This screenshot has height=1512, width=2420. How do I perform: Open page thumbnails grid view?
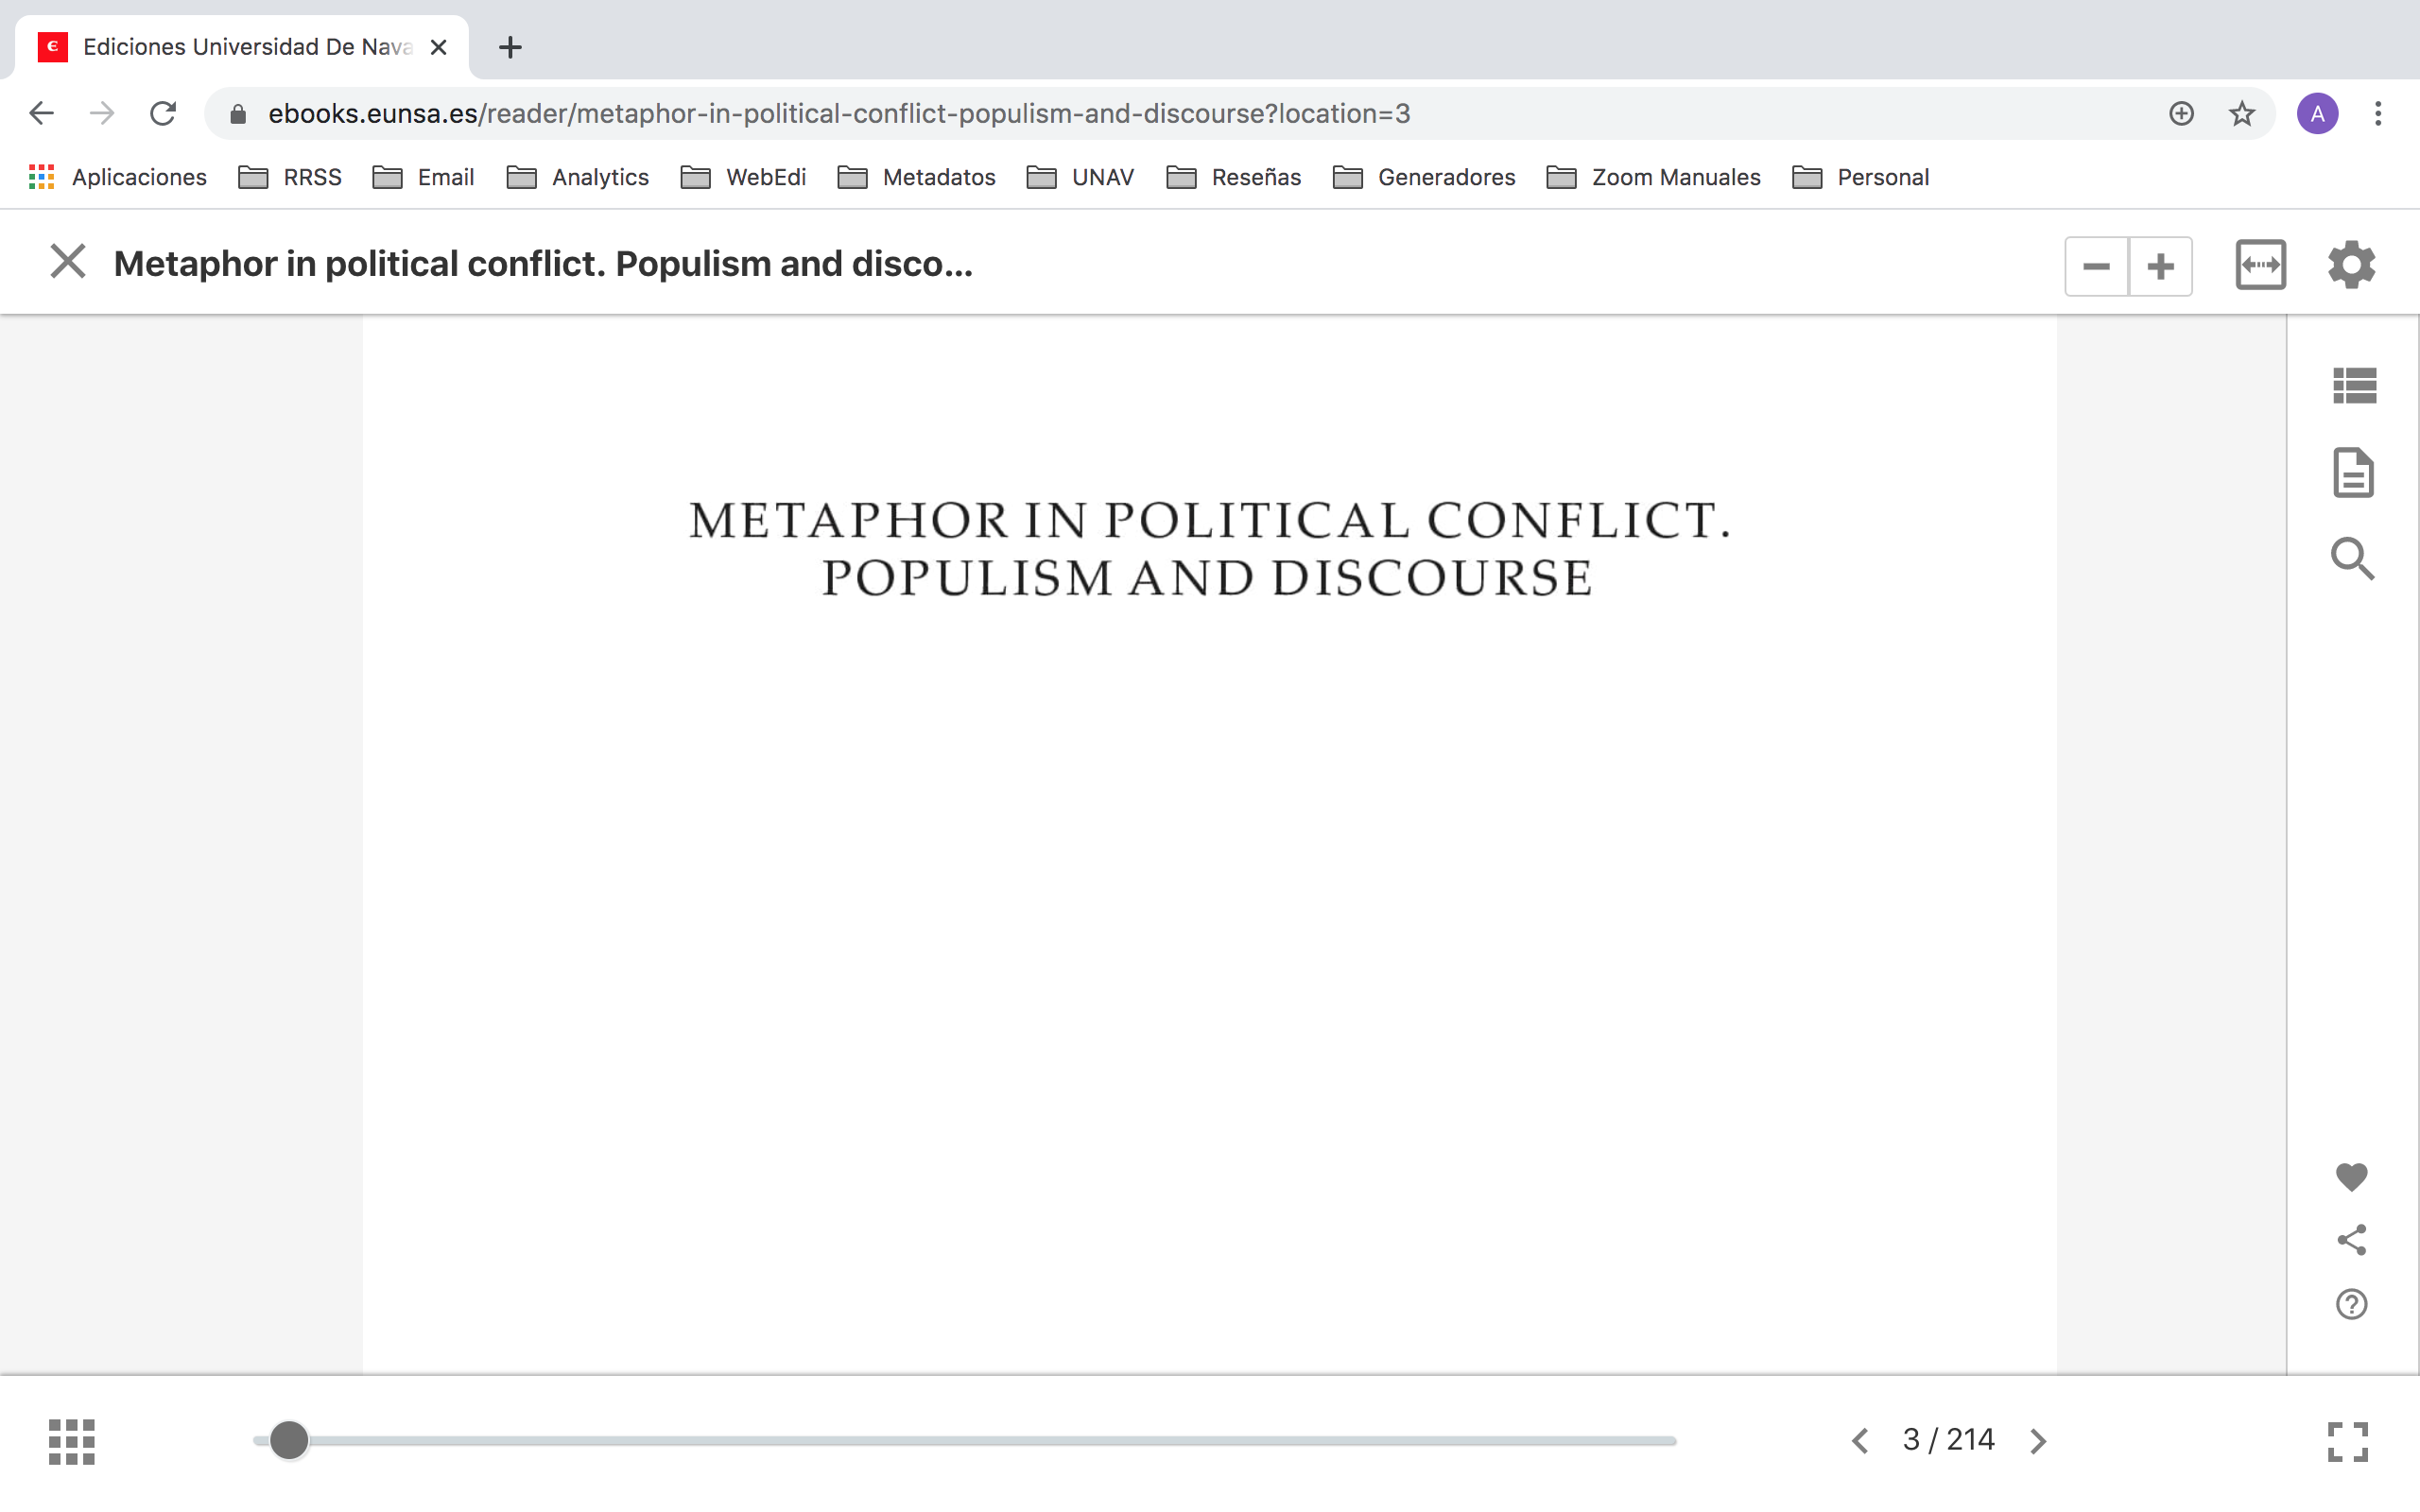pos(72,1441)
